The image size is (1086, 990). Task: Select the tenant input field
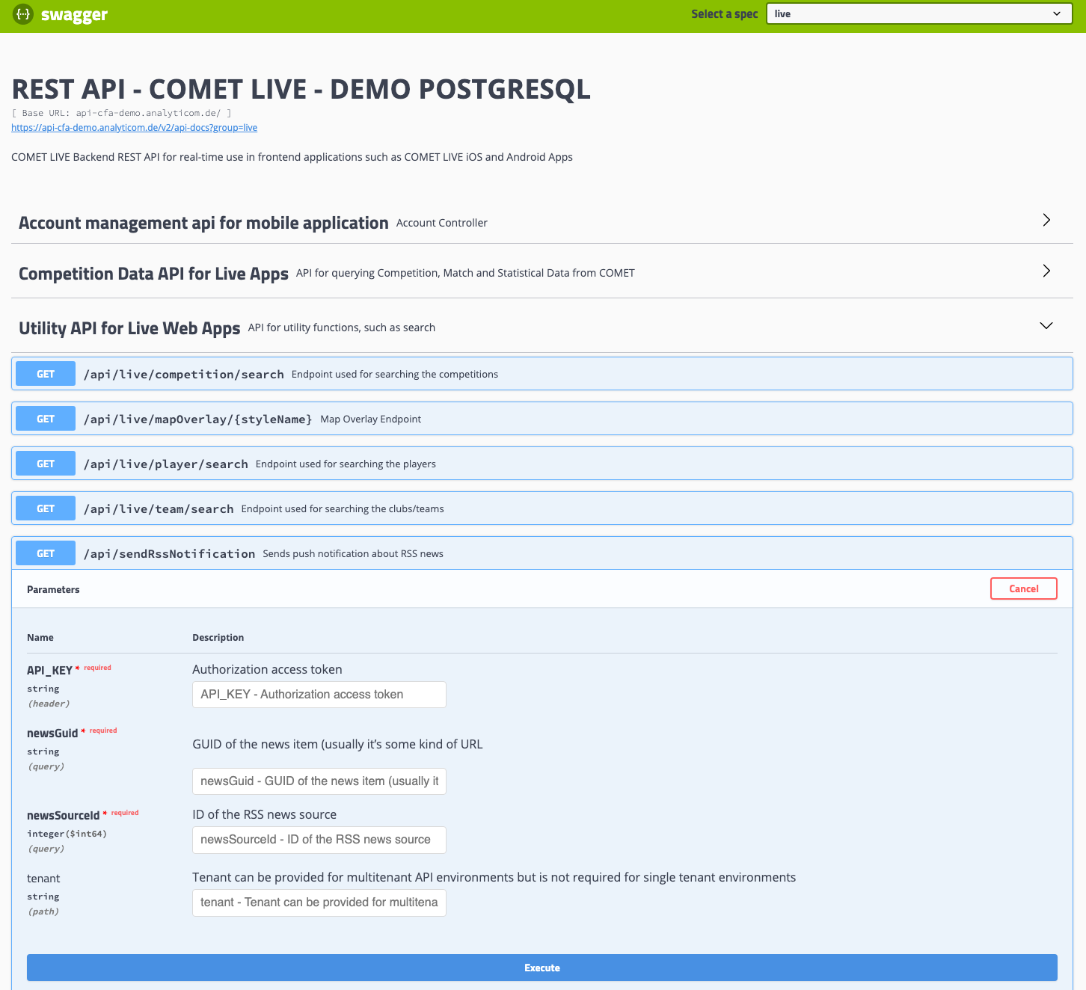319,903
